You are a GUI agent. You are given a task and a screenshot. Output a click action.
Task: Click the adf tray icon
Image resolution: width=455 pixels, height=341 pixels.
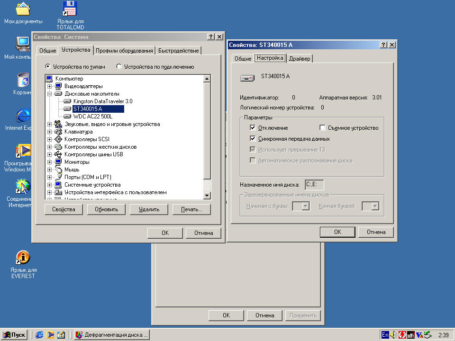click(410, 335)
